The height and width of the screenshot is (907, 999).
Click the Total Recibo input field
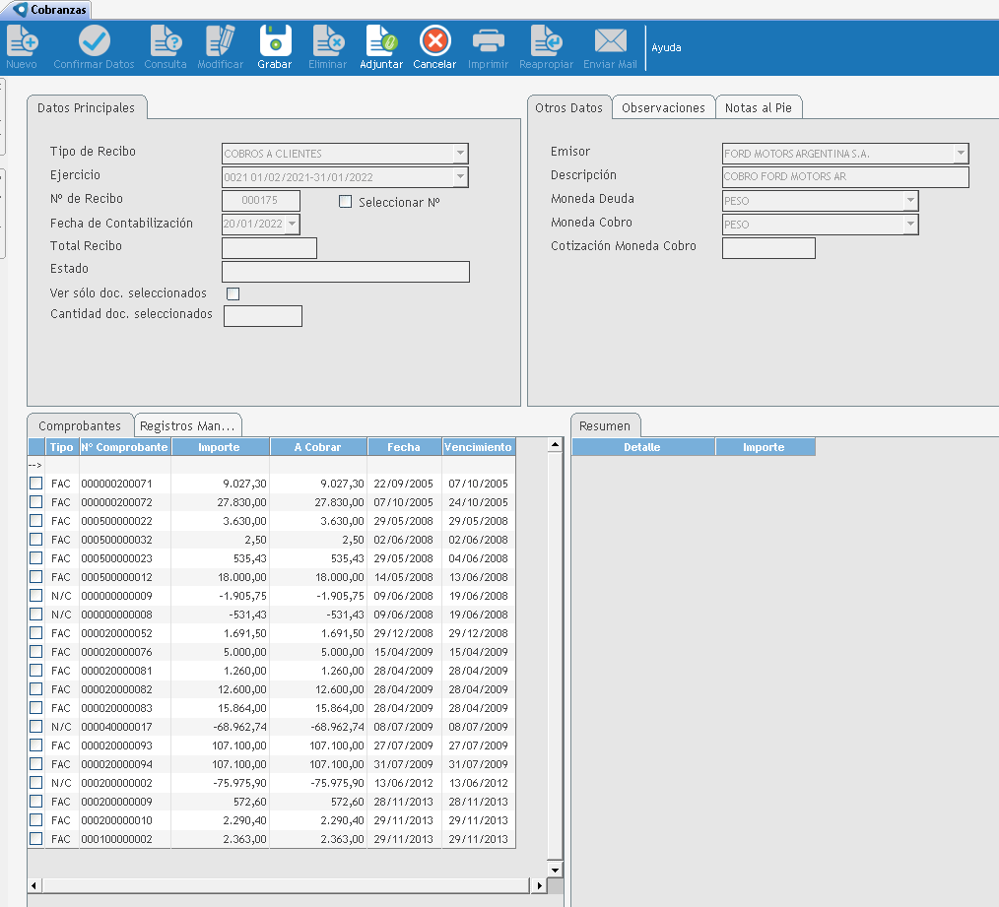269,248
